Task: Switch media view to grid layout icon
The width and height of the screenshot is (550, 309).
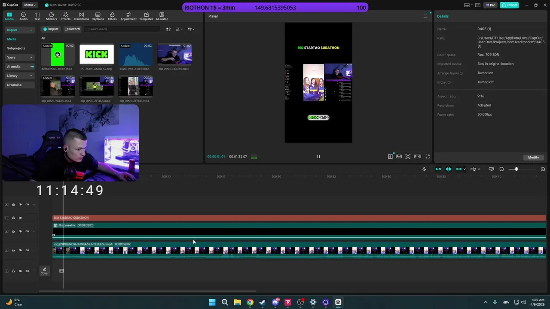Action: (168, 29)
